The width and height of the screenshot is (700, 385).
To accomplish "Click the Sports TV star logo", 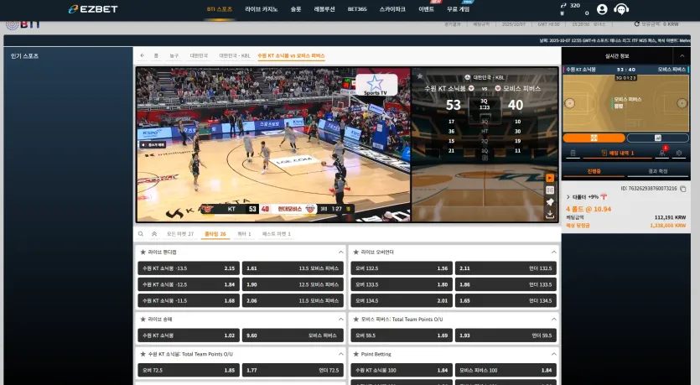I will tap(376, 85).
